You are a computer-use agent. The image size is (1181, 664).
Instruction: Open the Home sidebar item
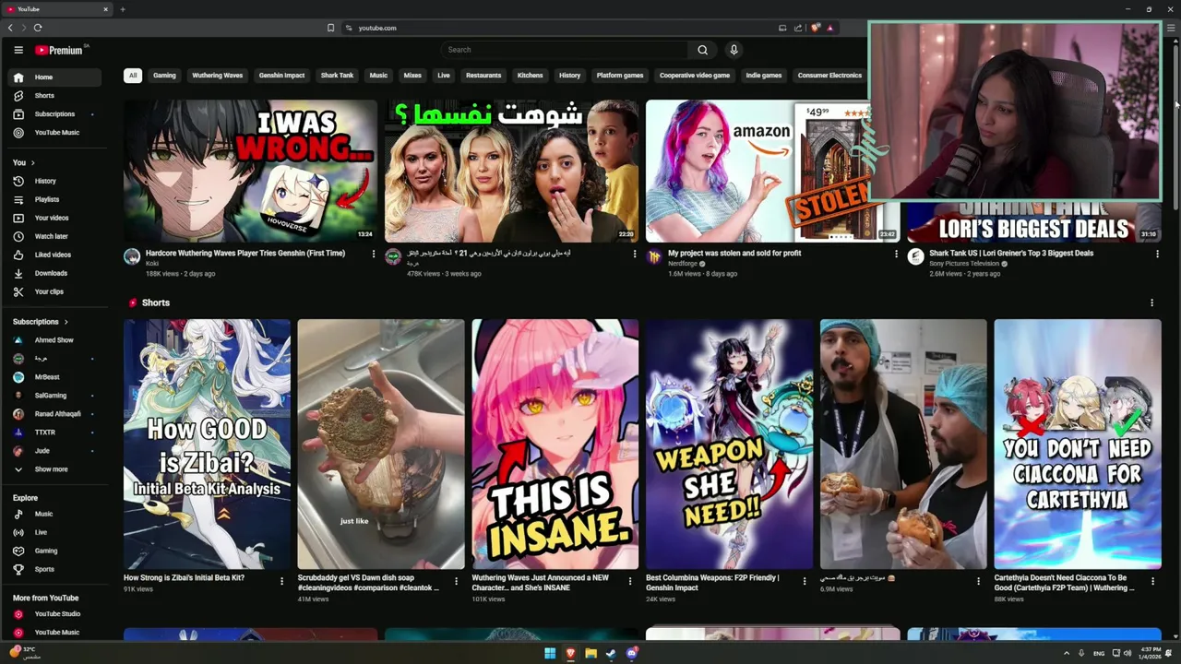pos(56,77)
